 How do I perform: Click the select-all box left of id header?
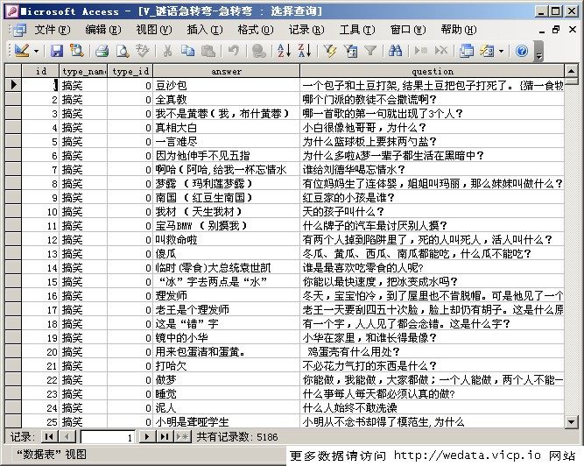(13, 71)
